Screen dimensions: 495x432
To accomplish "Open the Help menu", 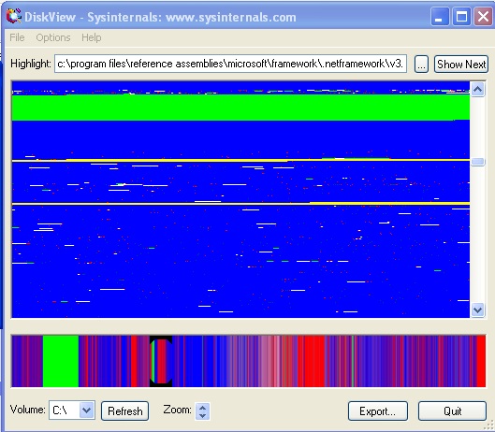I will [x=92, y=37].
